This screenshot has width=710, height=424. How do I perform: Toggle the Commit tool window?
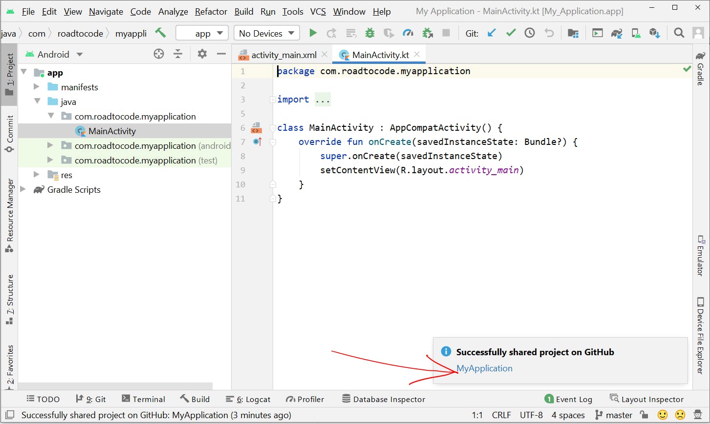[10, 134]
